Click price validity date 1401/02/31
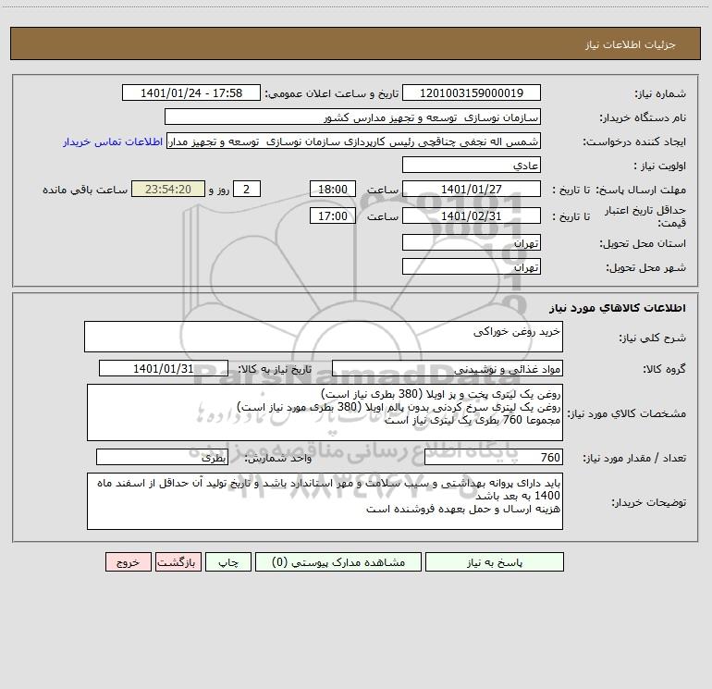 tap(472, 215)
